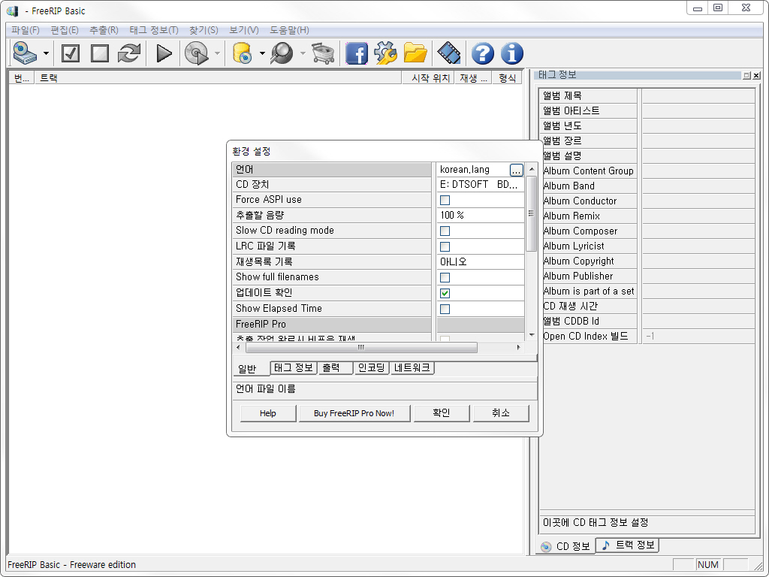This screenshot has height=577, width=769.
Task: Click the Play track triangle icon
Action: (164, 53)
